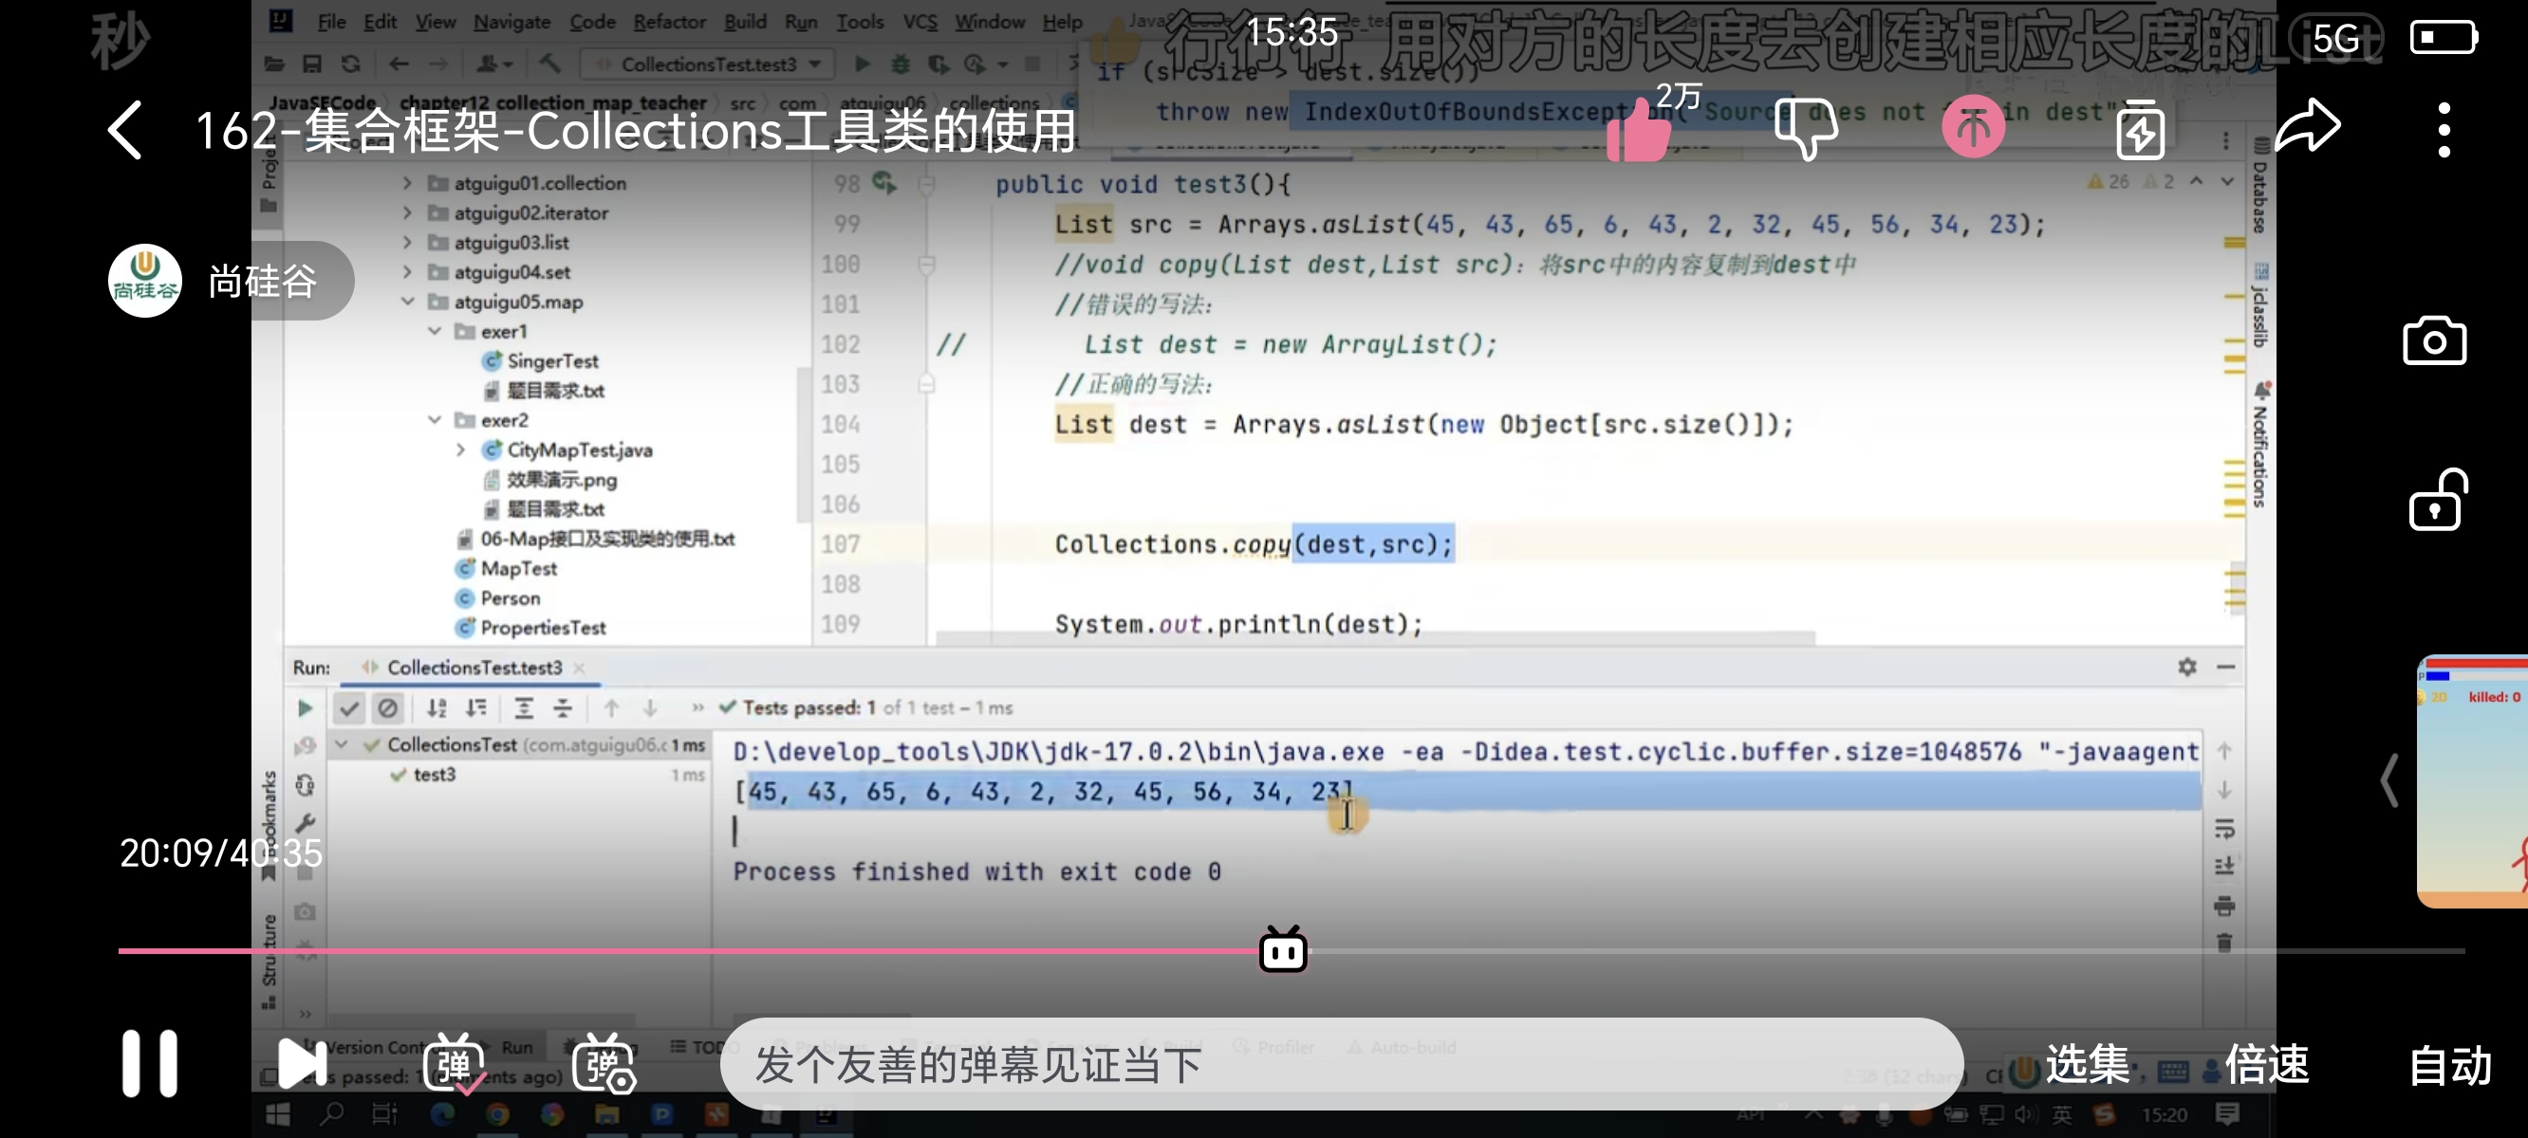The image size is (2528, 1138).
Task: Open the 选集 episode list
Action: coord(2087,1064)
